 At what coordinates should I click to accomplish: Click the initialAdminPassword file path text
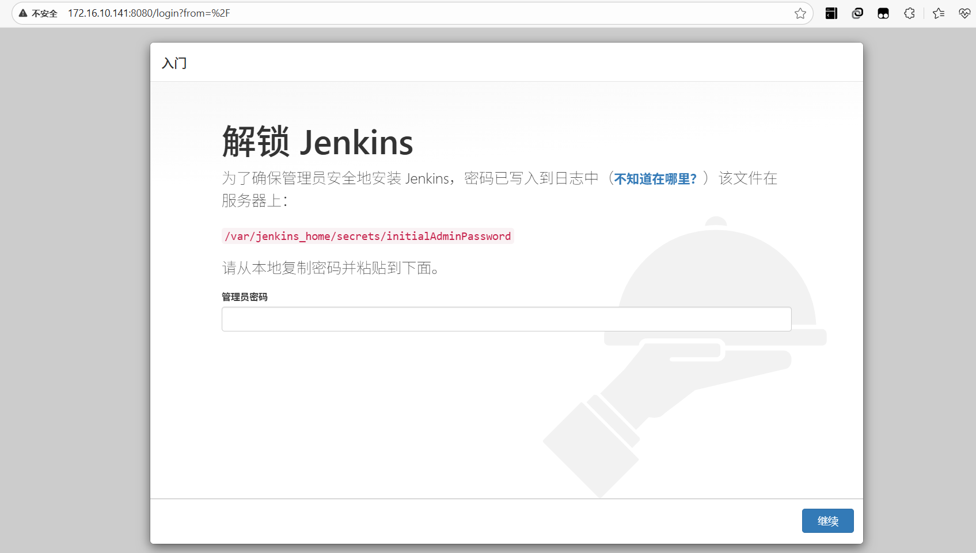pos(368,236)
